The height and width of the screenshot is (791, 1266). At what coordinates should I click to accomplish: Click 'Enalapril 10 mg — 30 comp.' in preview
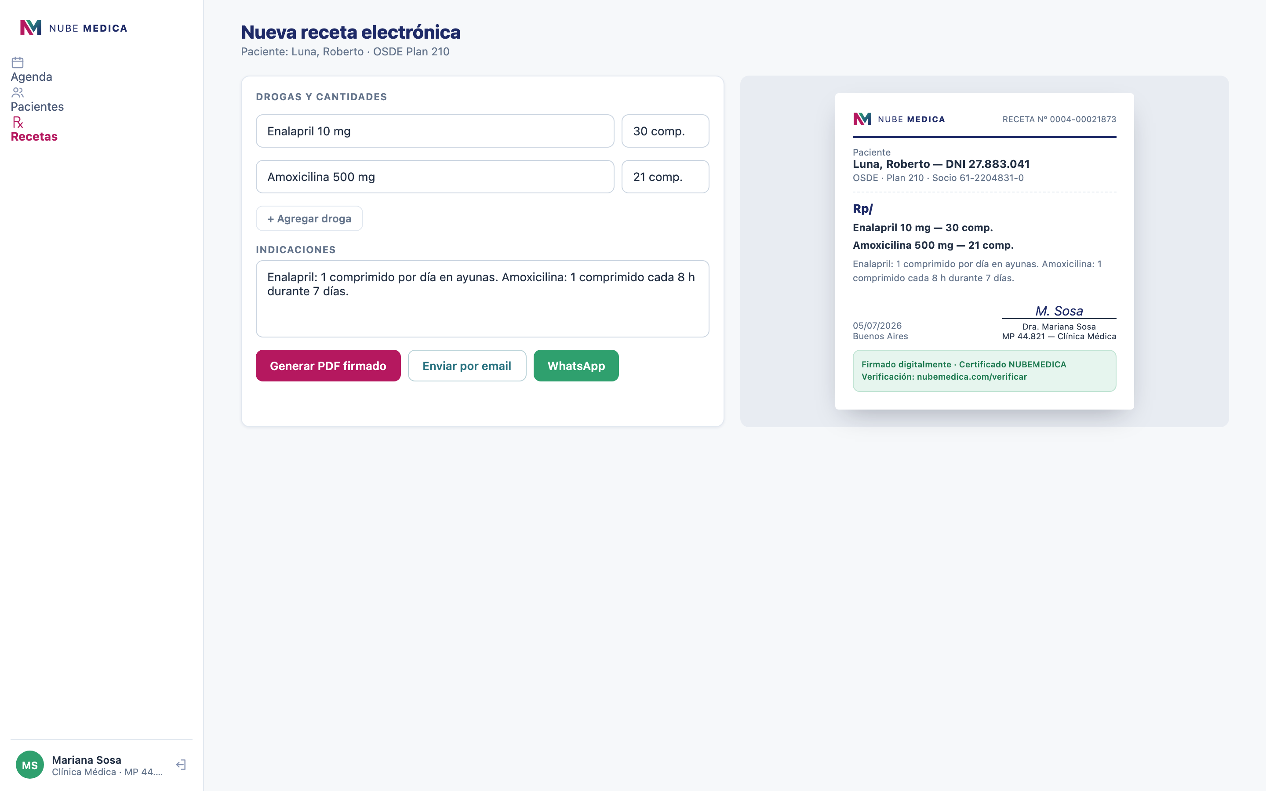(x=922, y=228)
